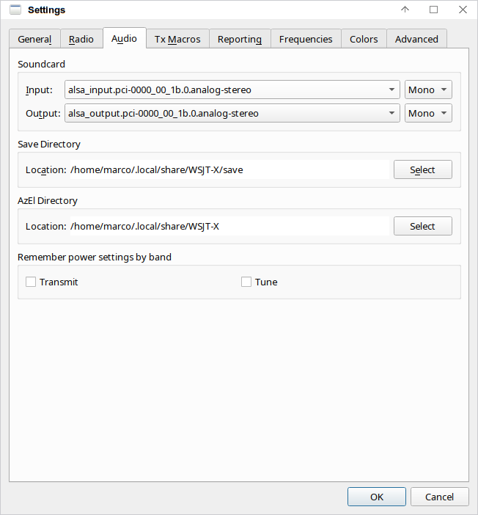
Task: Open the Output channel Mono dropdown
Action: (428, 113)
